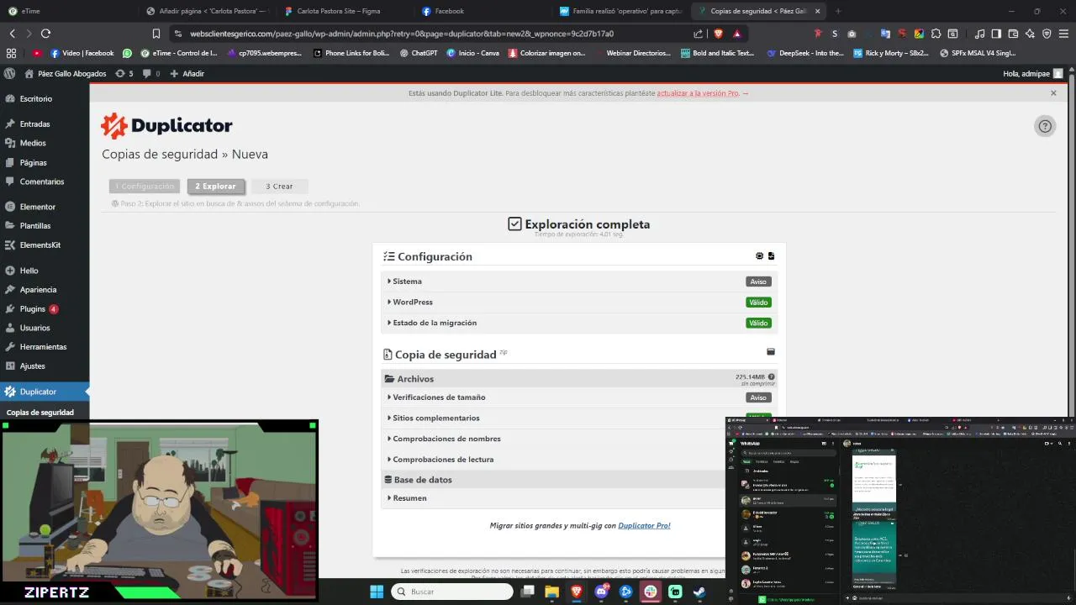The height and width of the screenshot is (605, 1076).
Task: Open Brave browser from the taskbar
Action: coord(577,592)
